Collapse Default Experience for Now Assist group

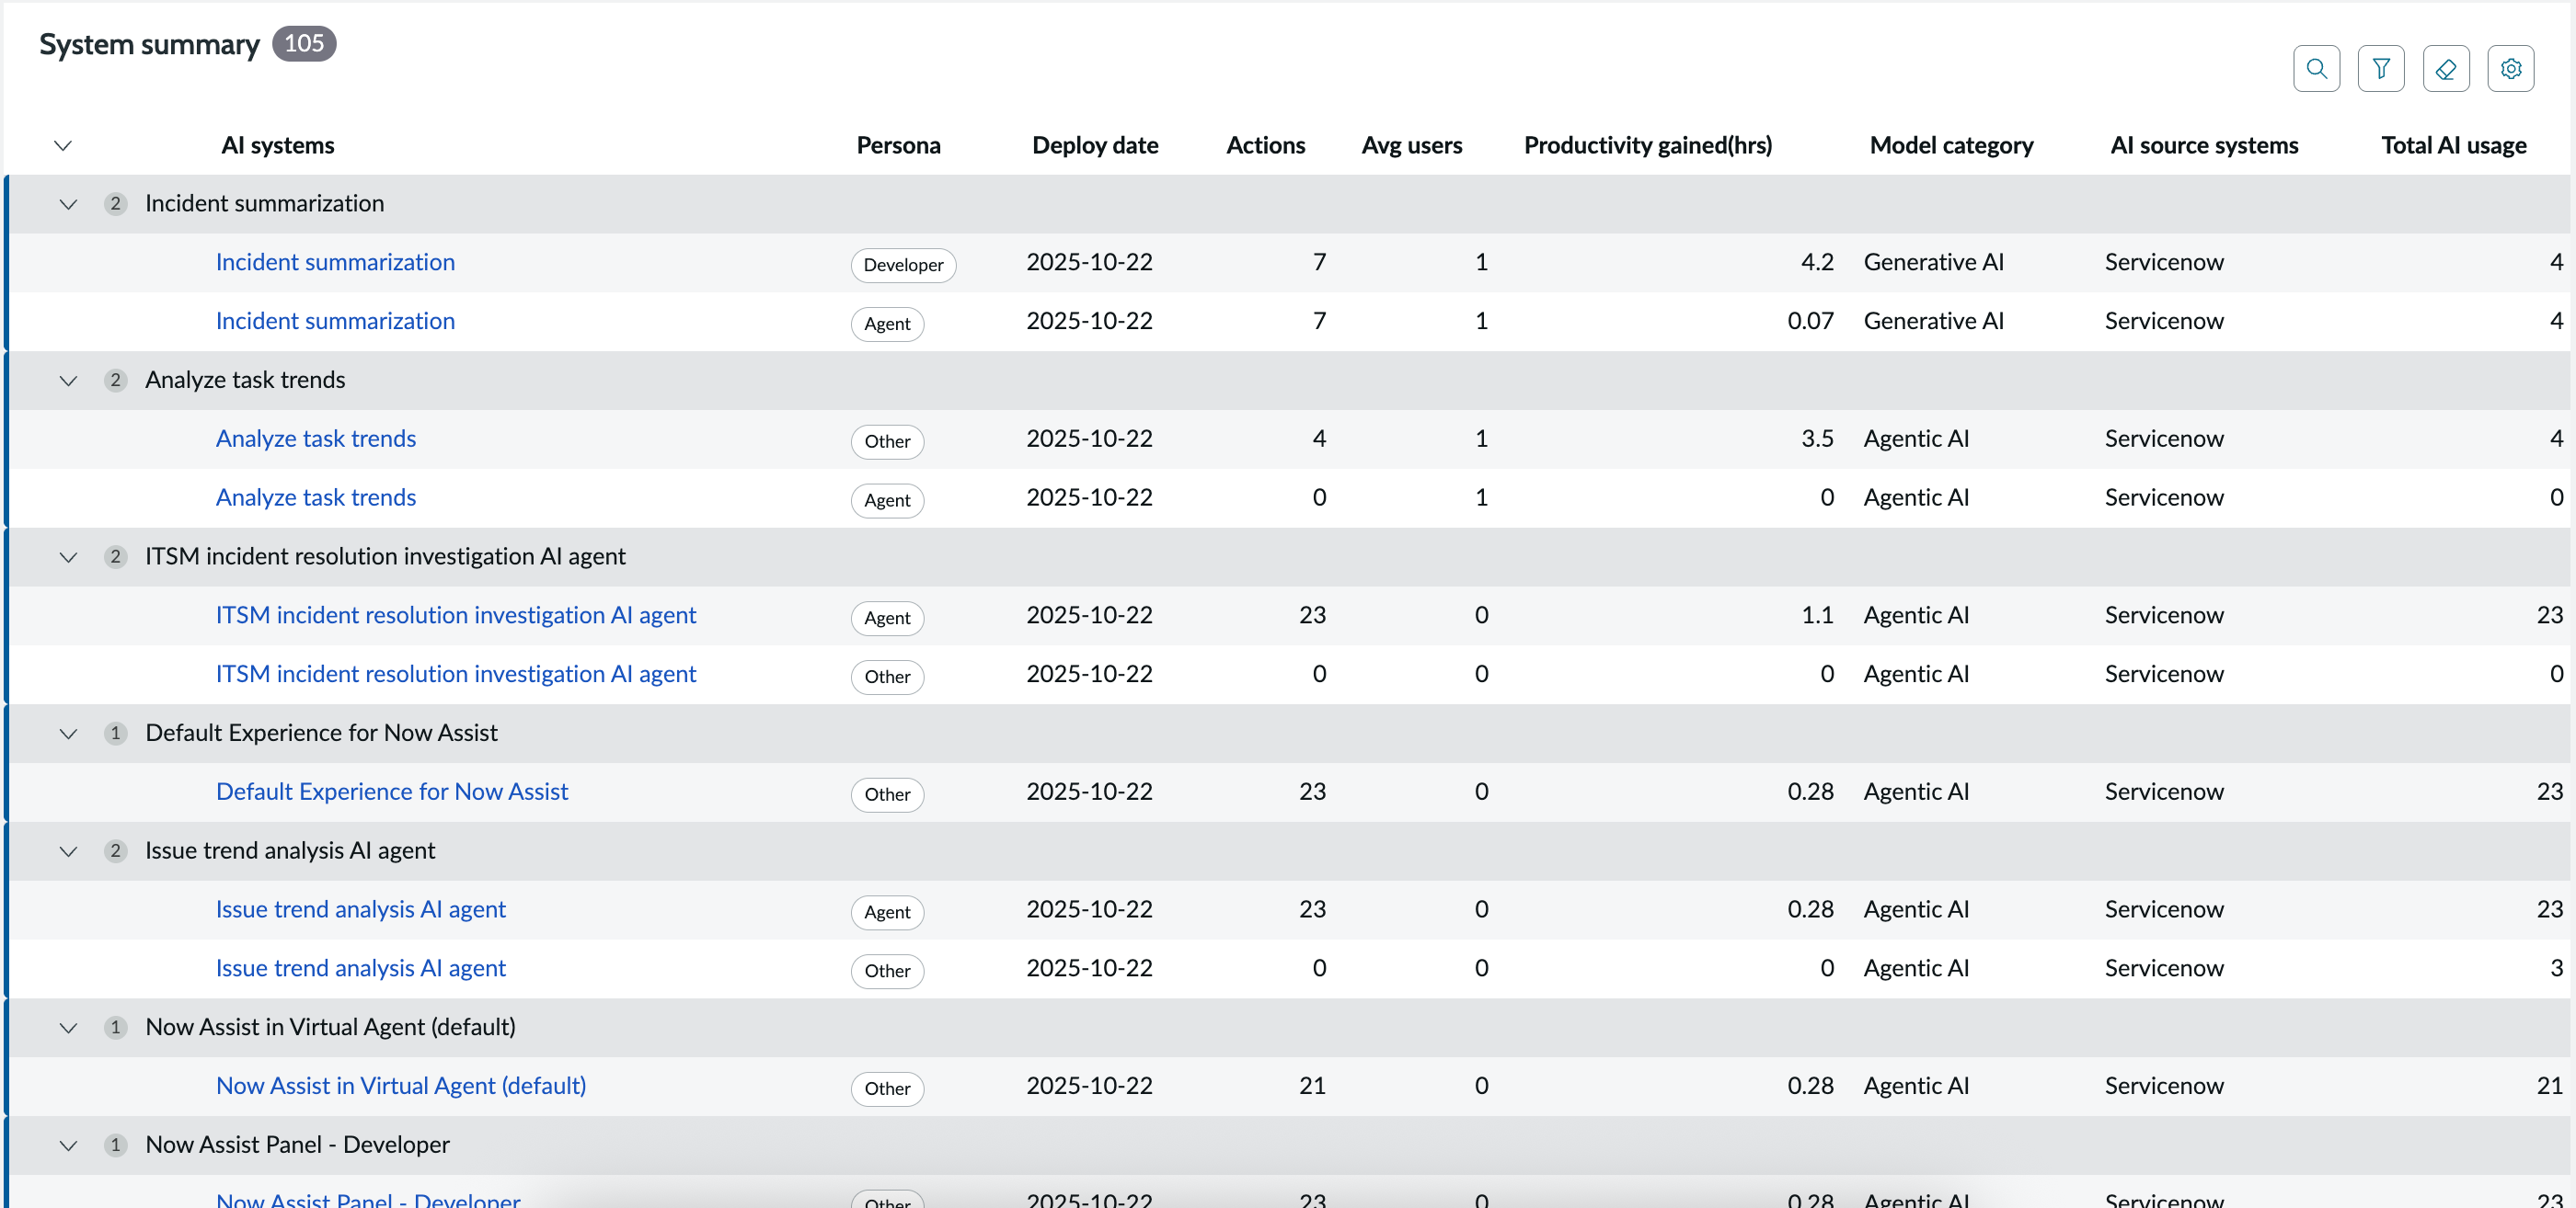coord(68,734)
